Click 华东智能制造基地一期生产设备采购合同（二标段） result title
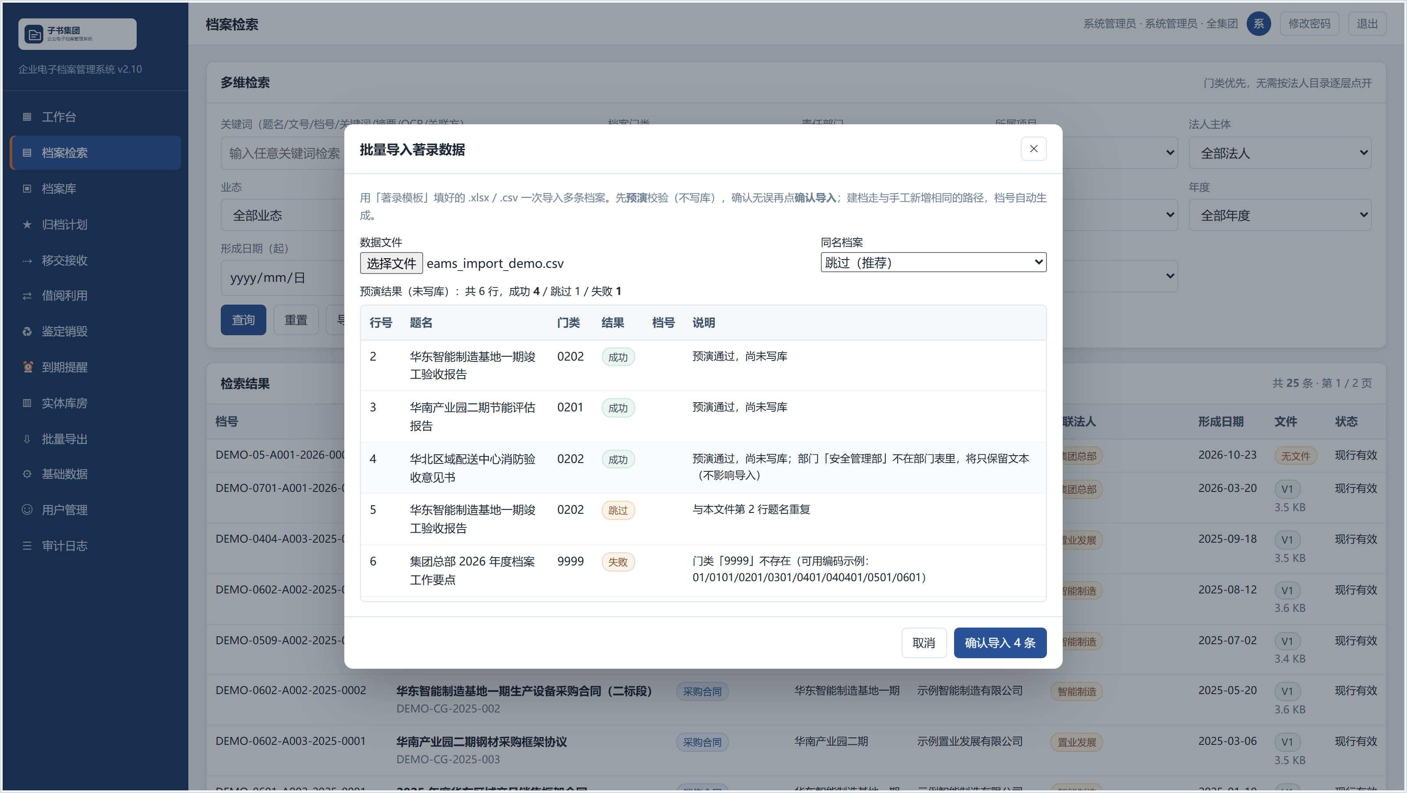Screen dimensions: 1407x793 [524, 691]
